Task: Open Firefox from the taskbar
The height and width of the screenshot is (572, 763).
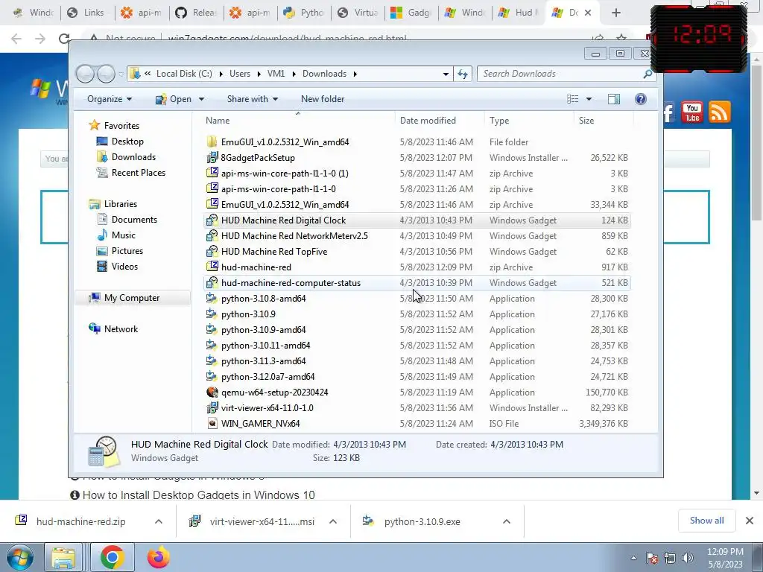Action: point(158,557)
